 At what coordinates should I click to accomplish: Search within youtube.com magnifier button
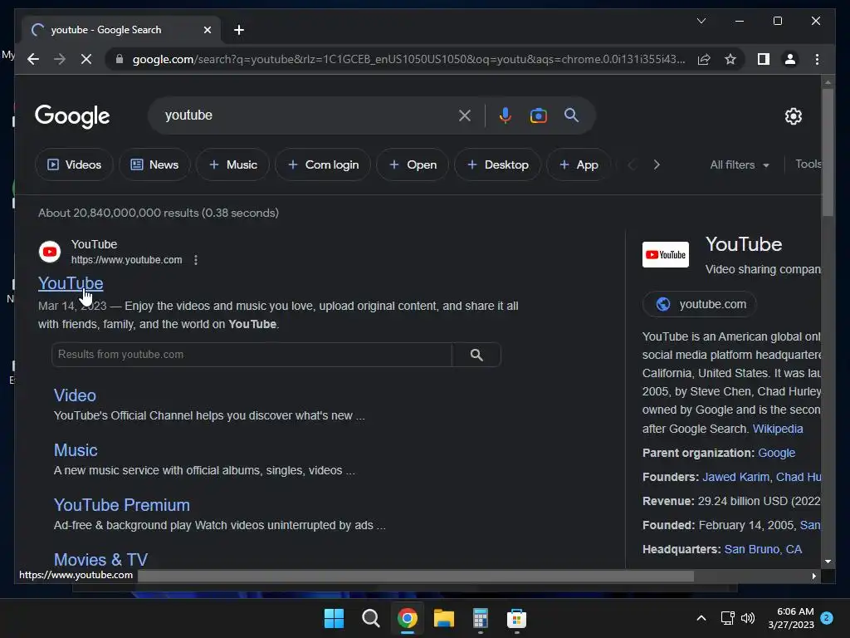[x=476, y=355]
